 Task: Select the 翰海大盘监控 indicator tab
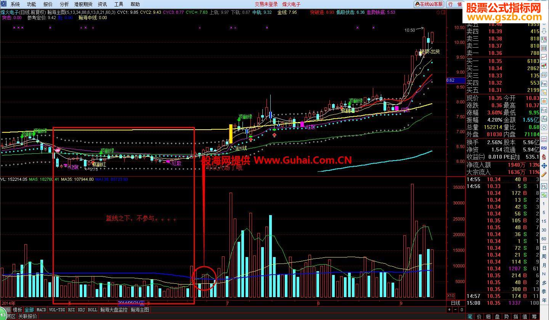point(114,310)
